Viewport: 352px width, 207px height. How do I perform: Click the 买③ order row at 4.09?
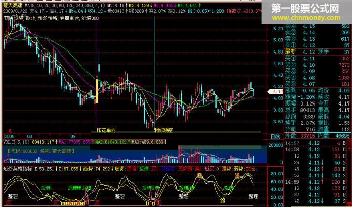[318, 72]
